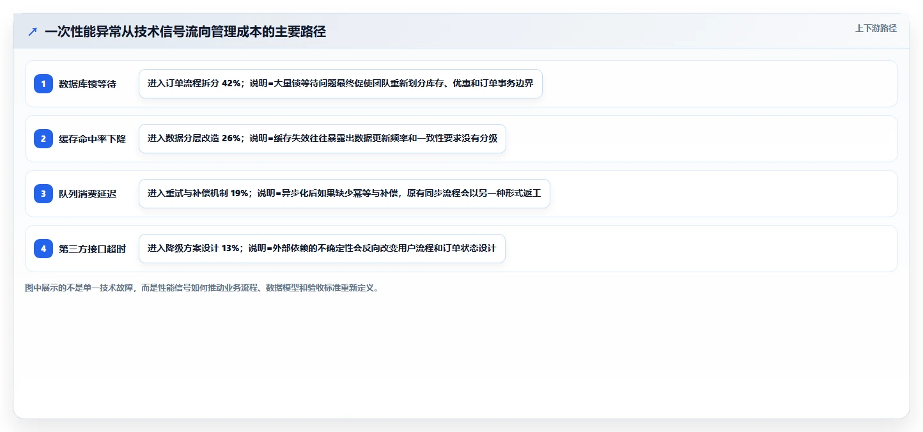Select the 缓存命中率下降 label
This screenshot has height=432, width=923.
pos(92,139)
